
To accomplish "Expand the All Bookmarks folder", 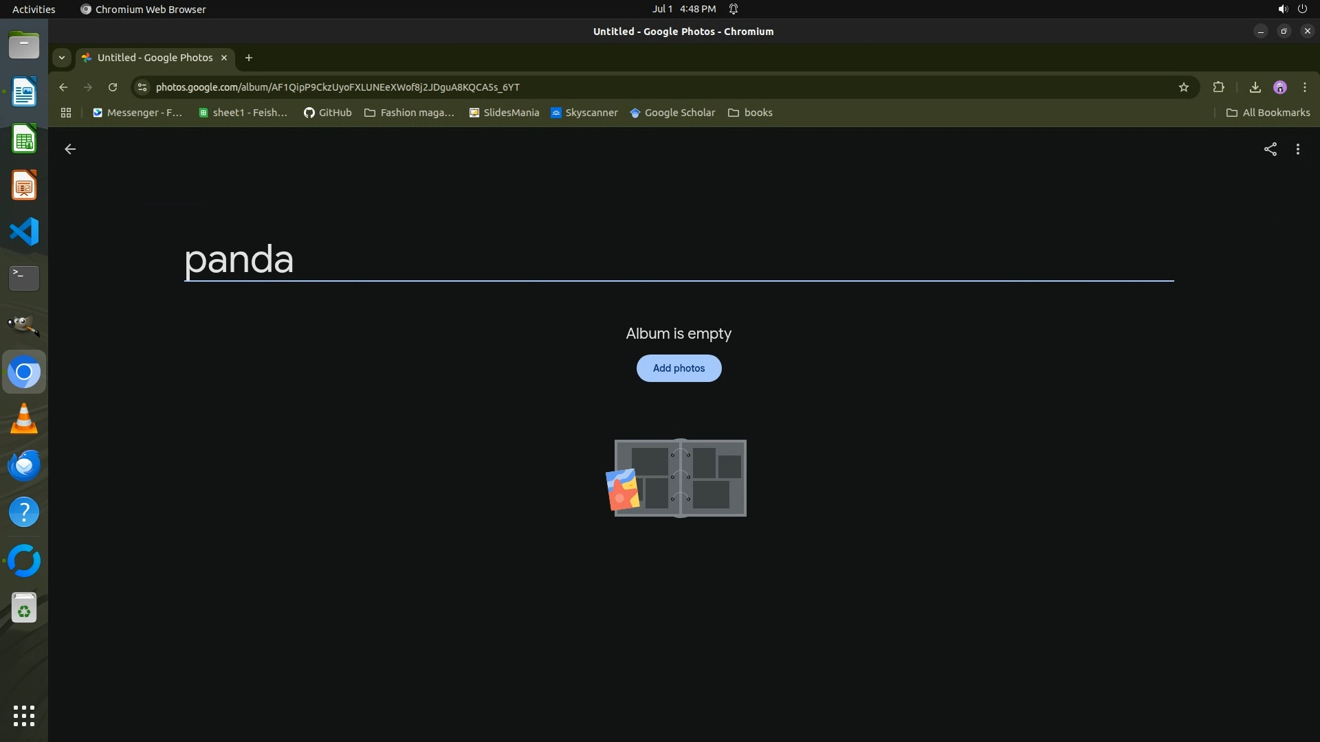I will (1268, 113).
